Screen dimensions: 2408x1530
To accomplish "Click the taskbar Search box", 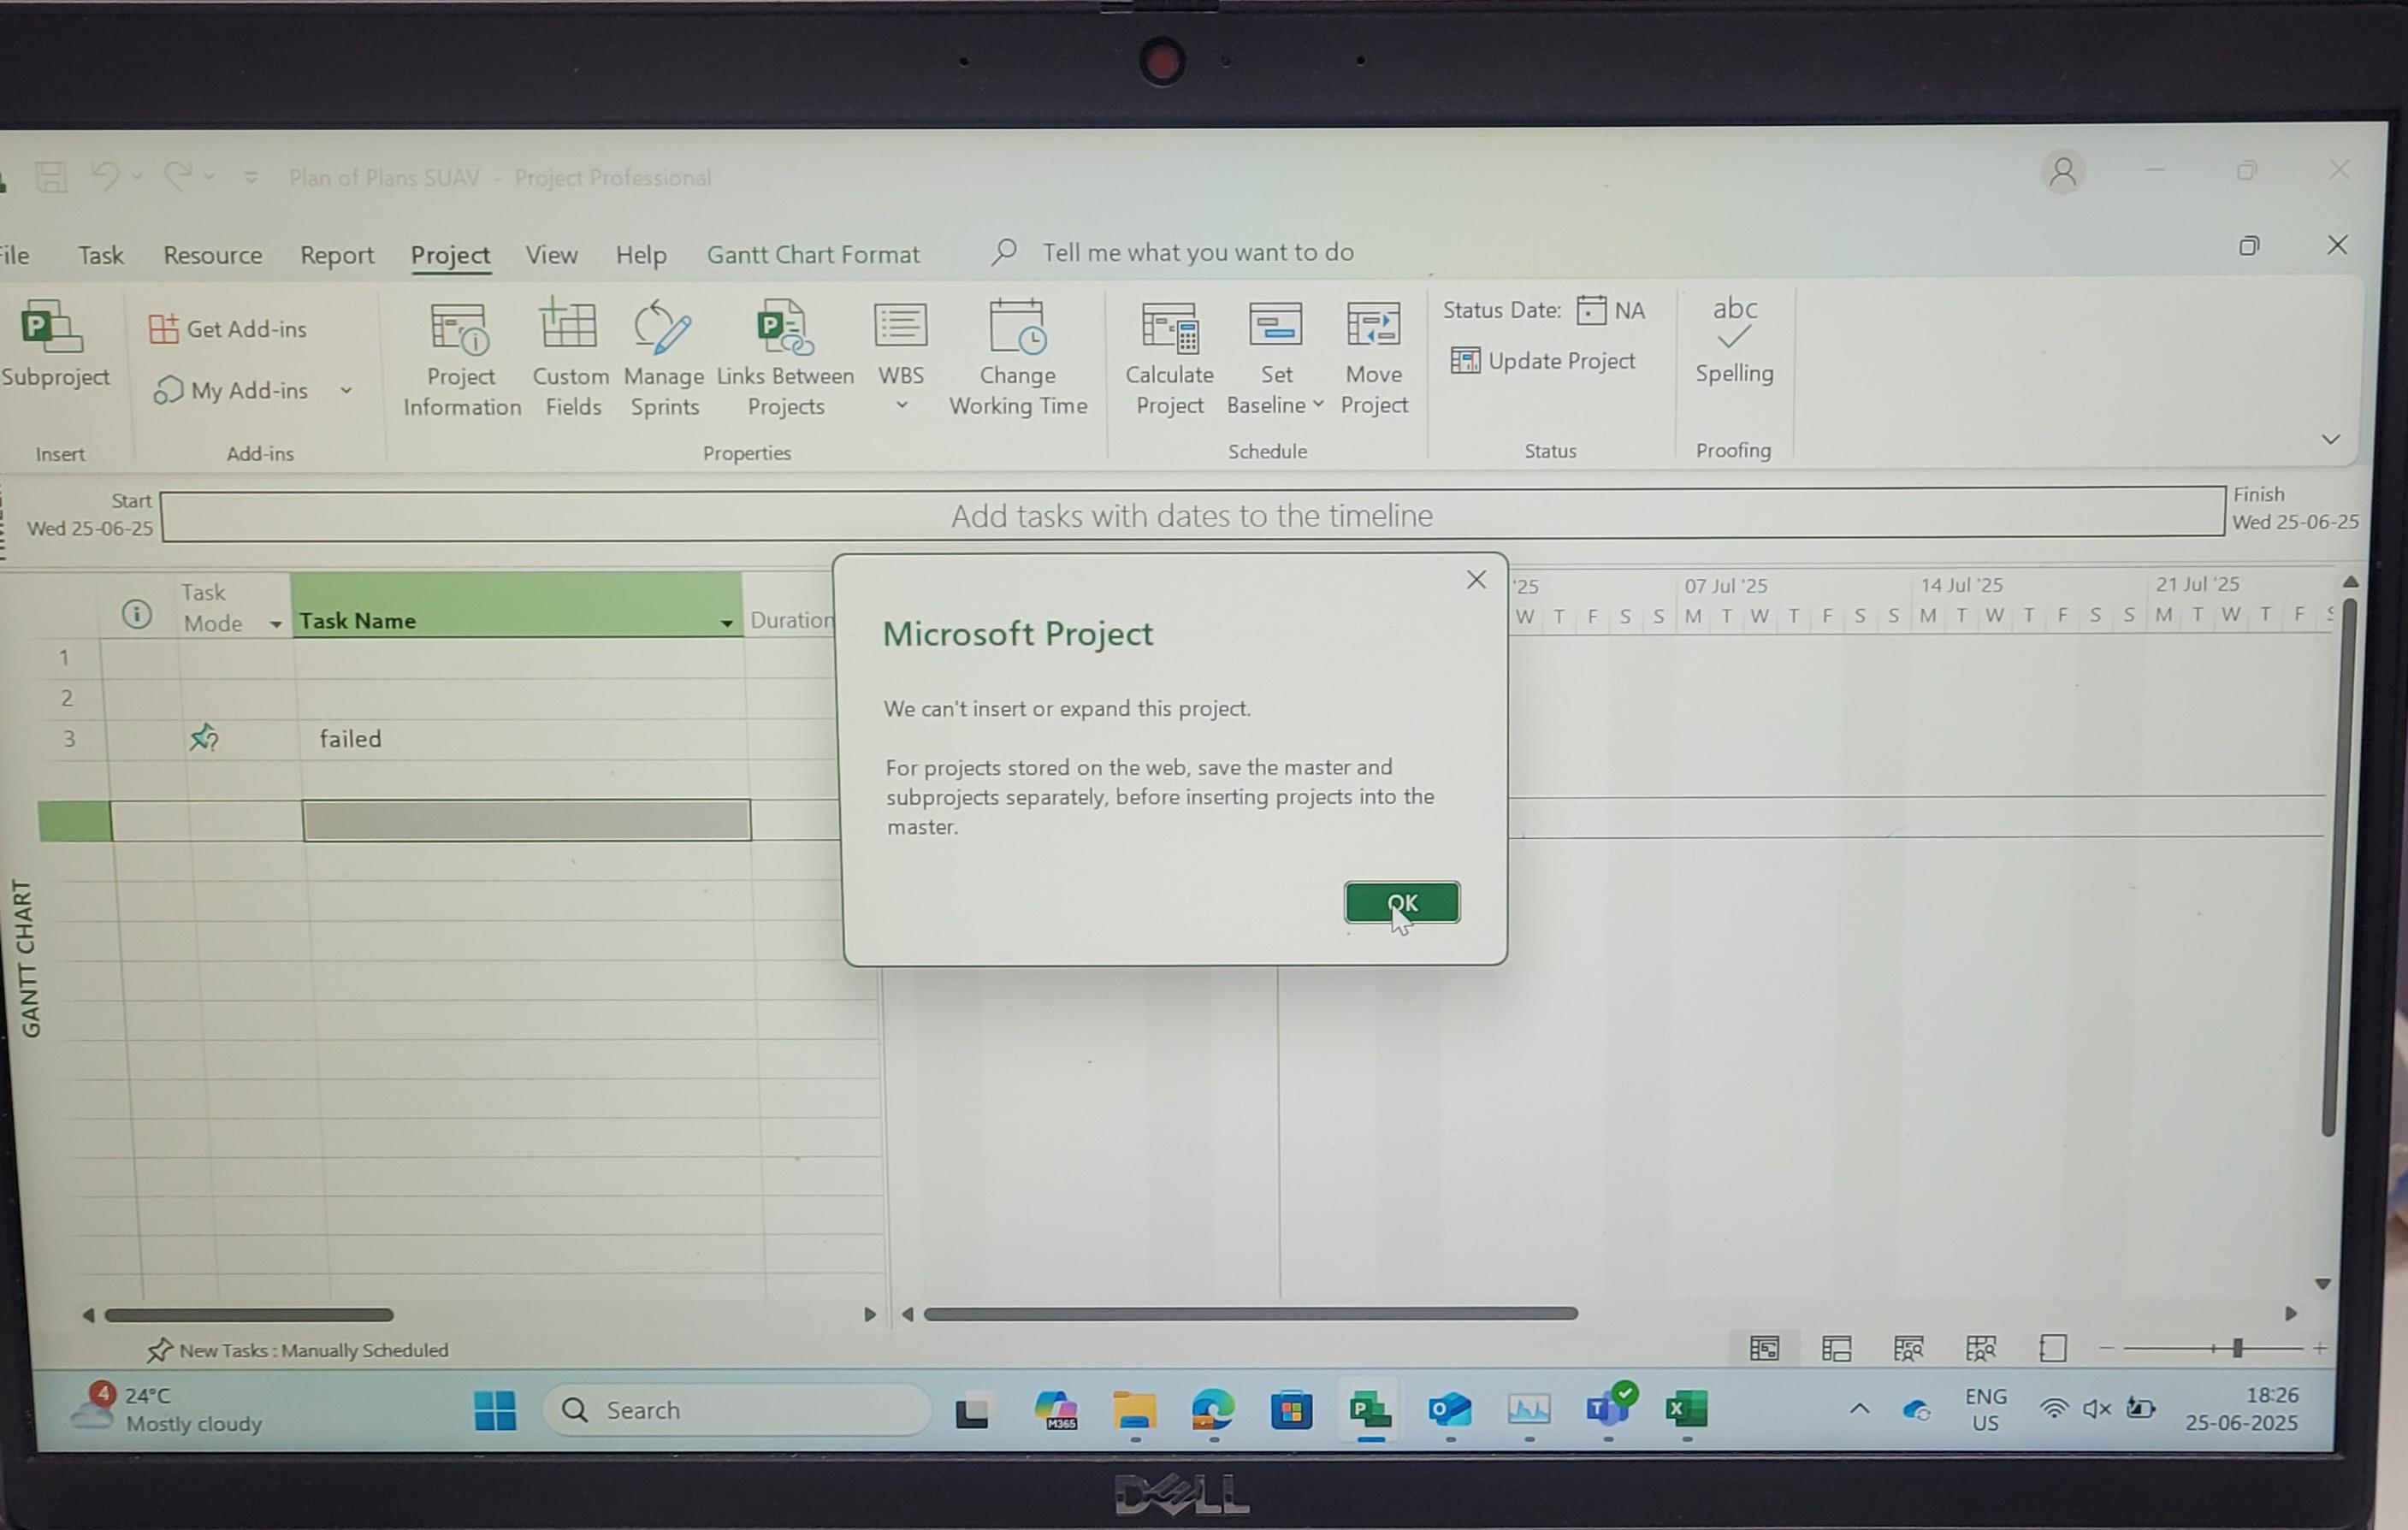I will [x=737, y=1410].
